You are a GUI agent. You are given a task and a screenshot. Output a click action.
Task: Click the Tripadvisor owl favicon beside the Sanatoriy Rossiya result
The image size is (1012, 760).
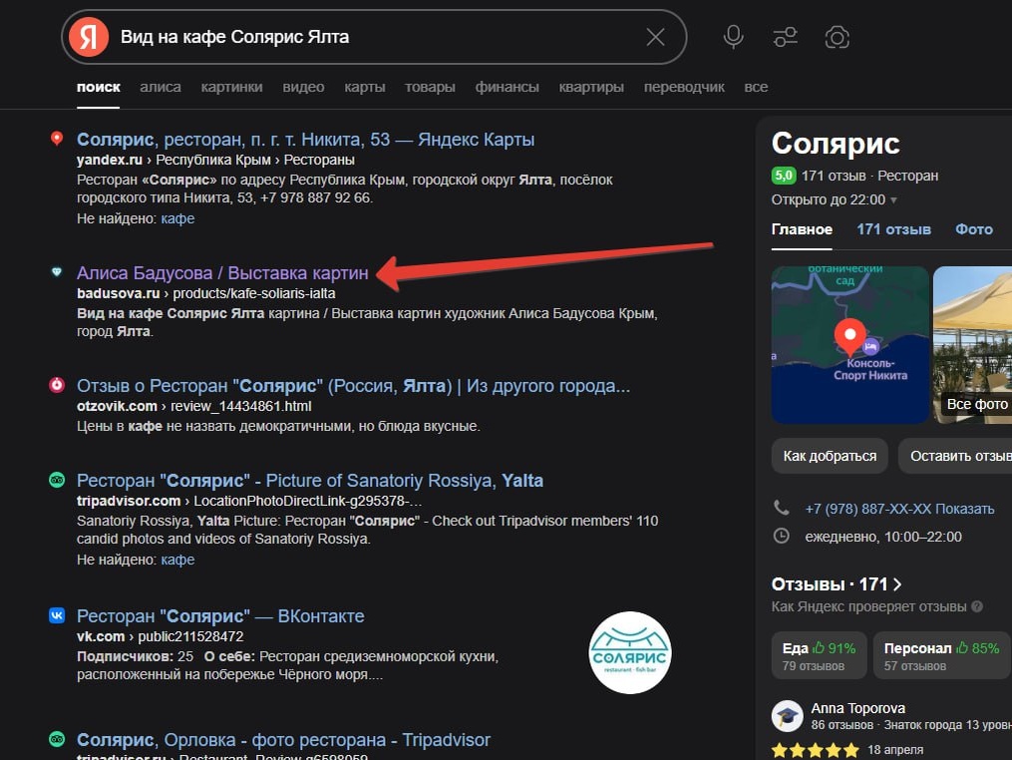click(x=57, y=480)
